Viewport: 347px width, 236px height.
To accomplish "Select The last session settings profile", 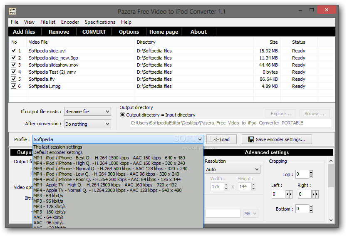I will point(118,147).
